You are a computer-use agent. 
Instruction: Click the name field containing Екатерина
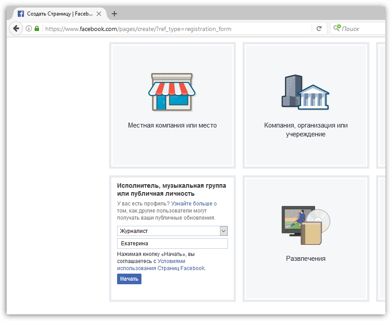tap(172, 244)
